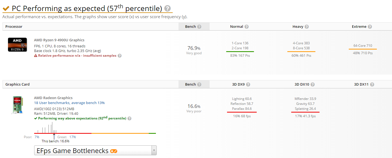This screenshot has width=392, height=158.
Task: Click the graphics bench distribution color bar
Action: [x=95, y=133]
